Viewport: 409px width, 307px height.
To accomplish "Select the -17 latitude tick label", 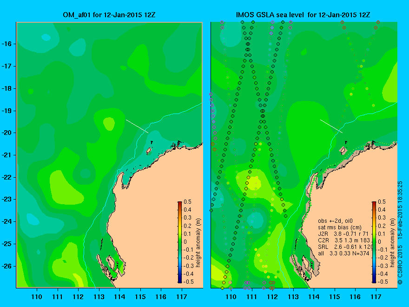I will pyautogui.click(x=7, y=67).
